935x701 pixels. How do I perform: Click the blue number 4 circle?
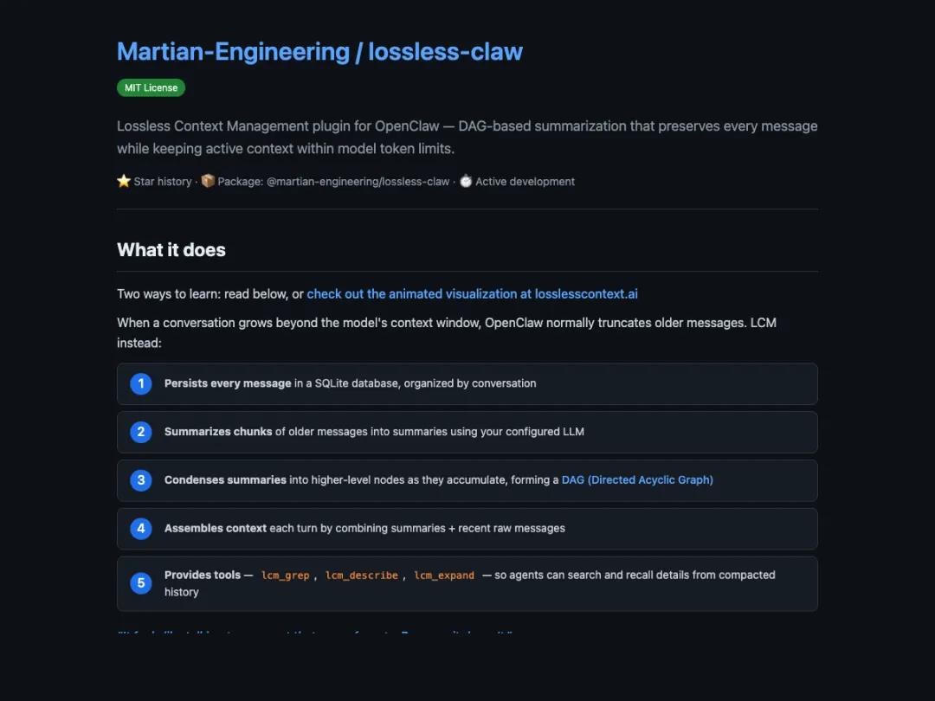(141, 529)
